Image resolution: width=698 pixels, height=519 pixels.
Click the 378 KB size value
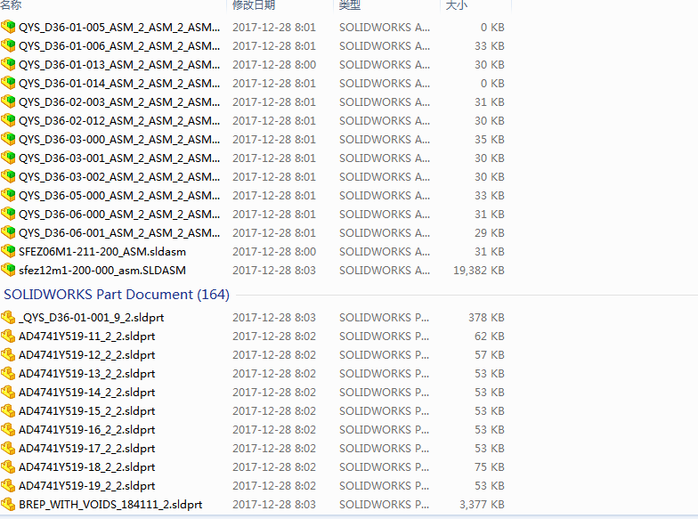click(x=486, y=317)
